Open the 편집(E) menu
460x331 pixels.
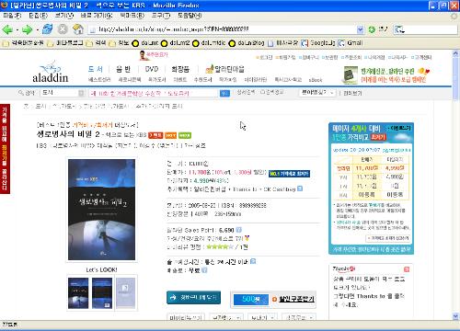(x=39, y=16)
